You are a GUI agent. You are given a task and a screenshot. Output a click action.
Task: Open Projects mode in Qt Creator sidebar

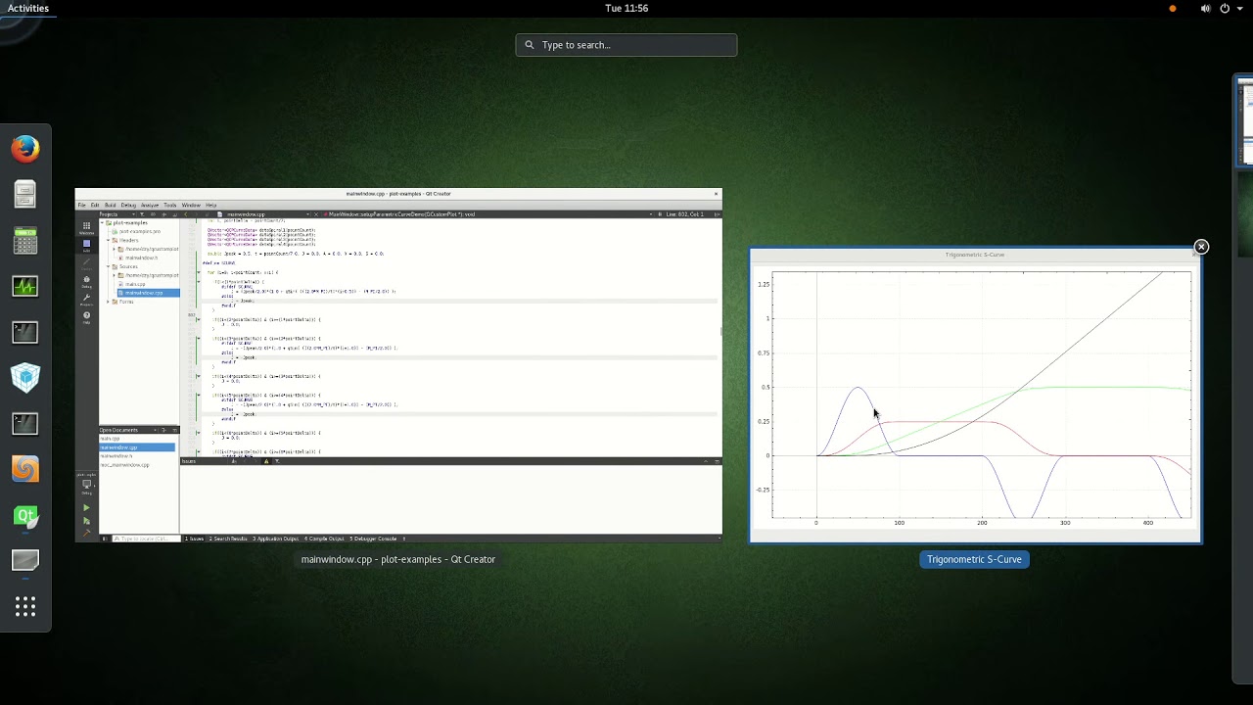(86, 300)
